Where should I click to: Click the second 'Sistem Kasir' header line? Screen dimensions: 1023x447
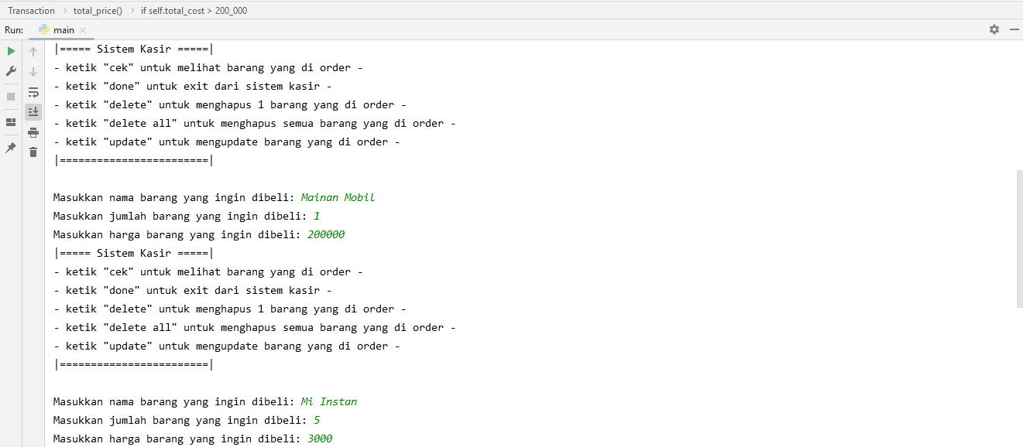pos(133,253)
